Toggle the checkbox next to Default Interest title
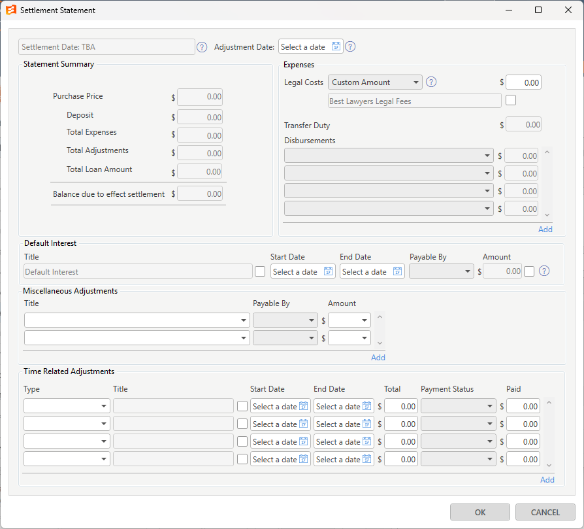 point(260,271)
